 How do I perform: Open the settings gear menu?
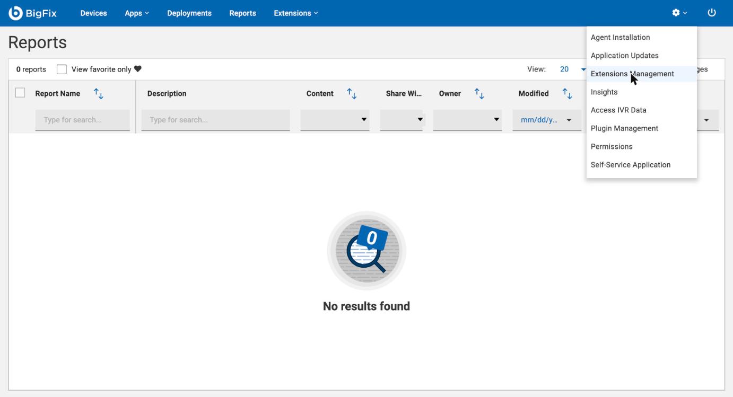(679, 13)
